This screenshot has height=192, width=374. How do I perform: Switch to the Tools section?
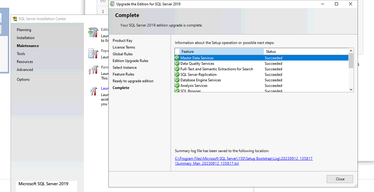click(x=21, y=54)
